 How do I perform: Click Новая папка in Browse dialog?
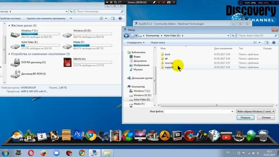[x=158, y=43]
